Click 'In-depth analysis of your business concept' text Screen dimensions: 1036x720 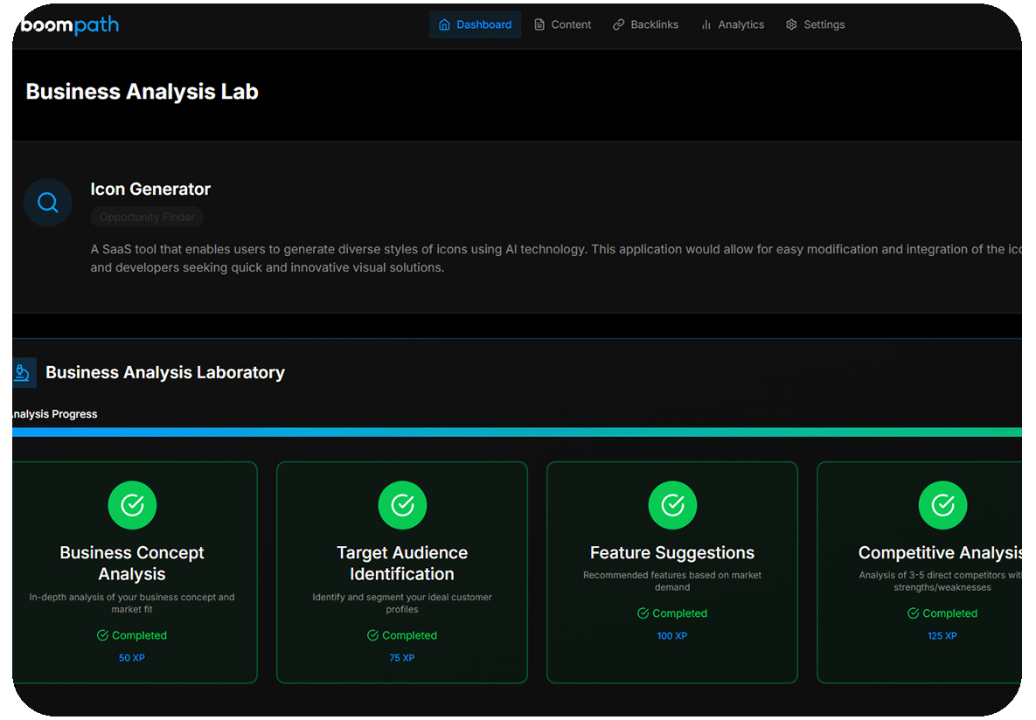pyautogui.click(x=131, y=603)
